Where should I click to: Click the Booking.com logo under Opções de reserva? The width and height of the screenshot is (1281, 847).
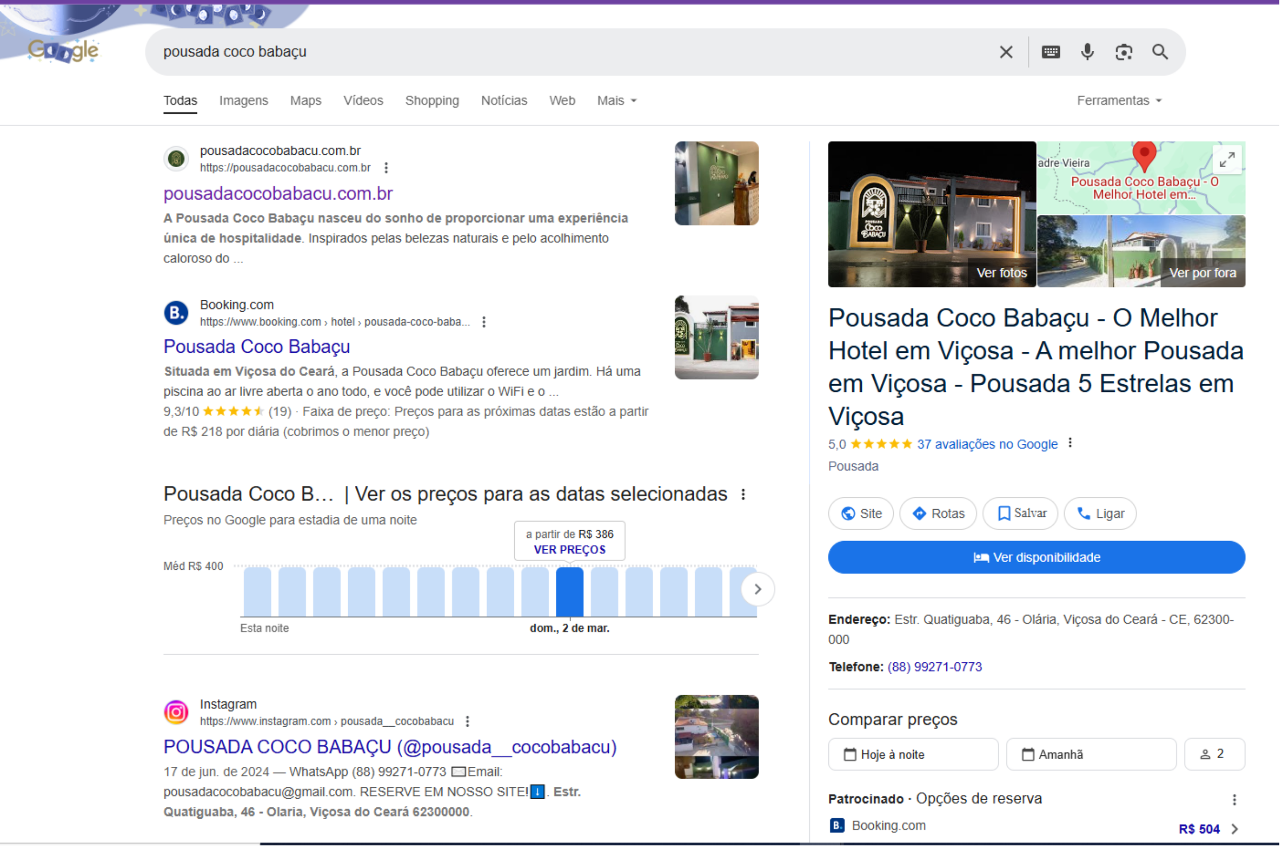tap(837, 826)
